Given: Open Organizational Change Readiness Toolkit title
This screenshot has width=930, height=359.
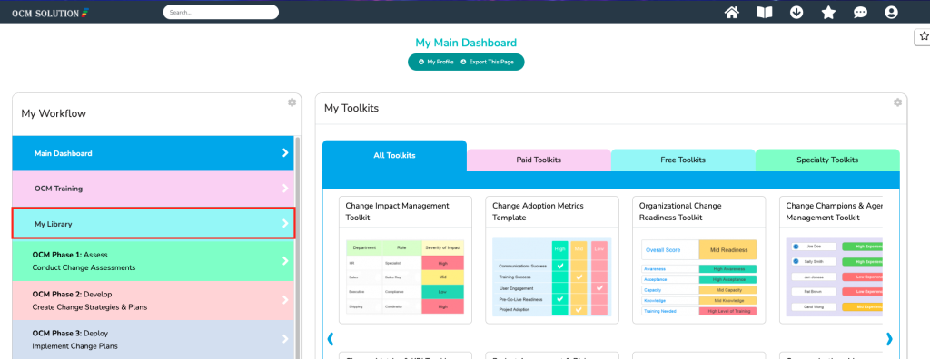Looking at the screenshot, I should coord(680,211).
